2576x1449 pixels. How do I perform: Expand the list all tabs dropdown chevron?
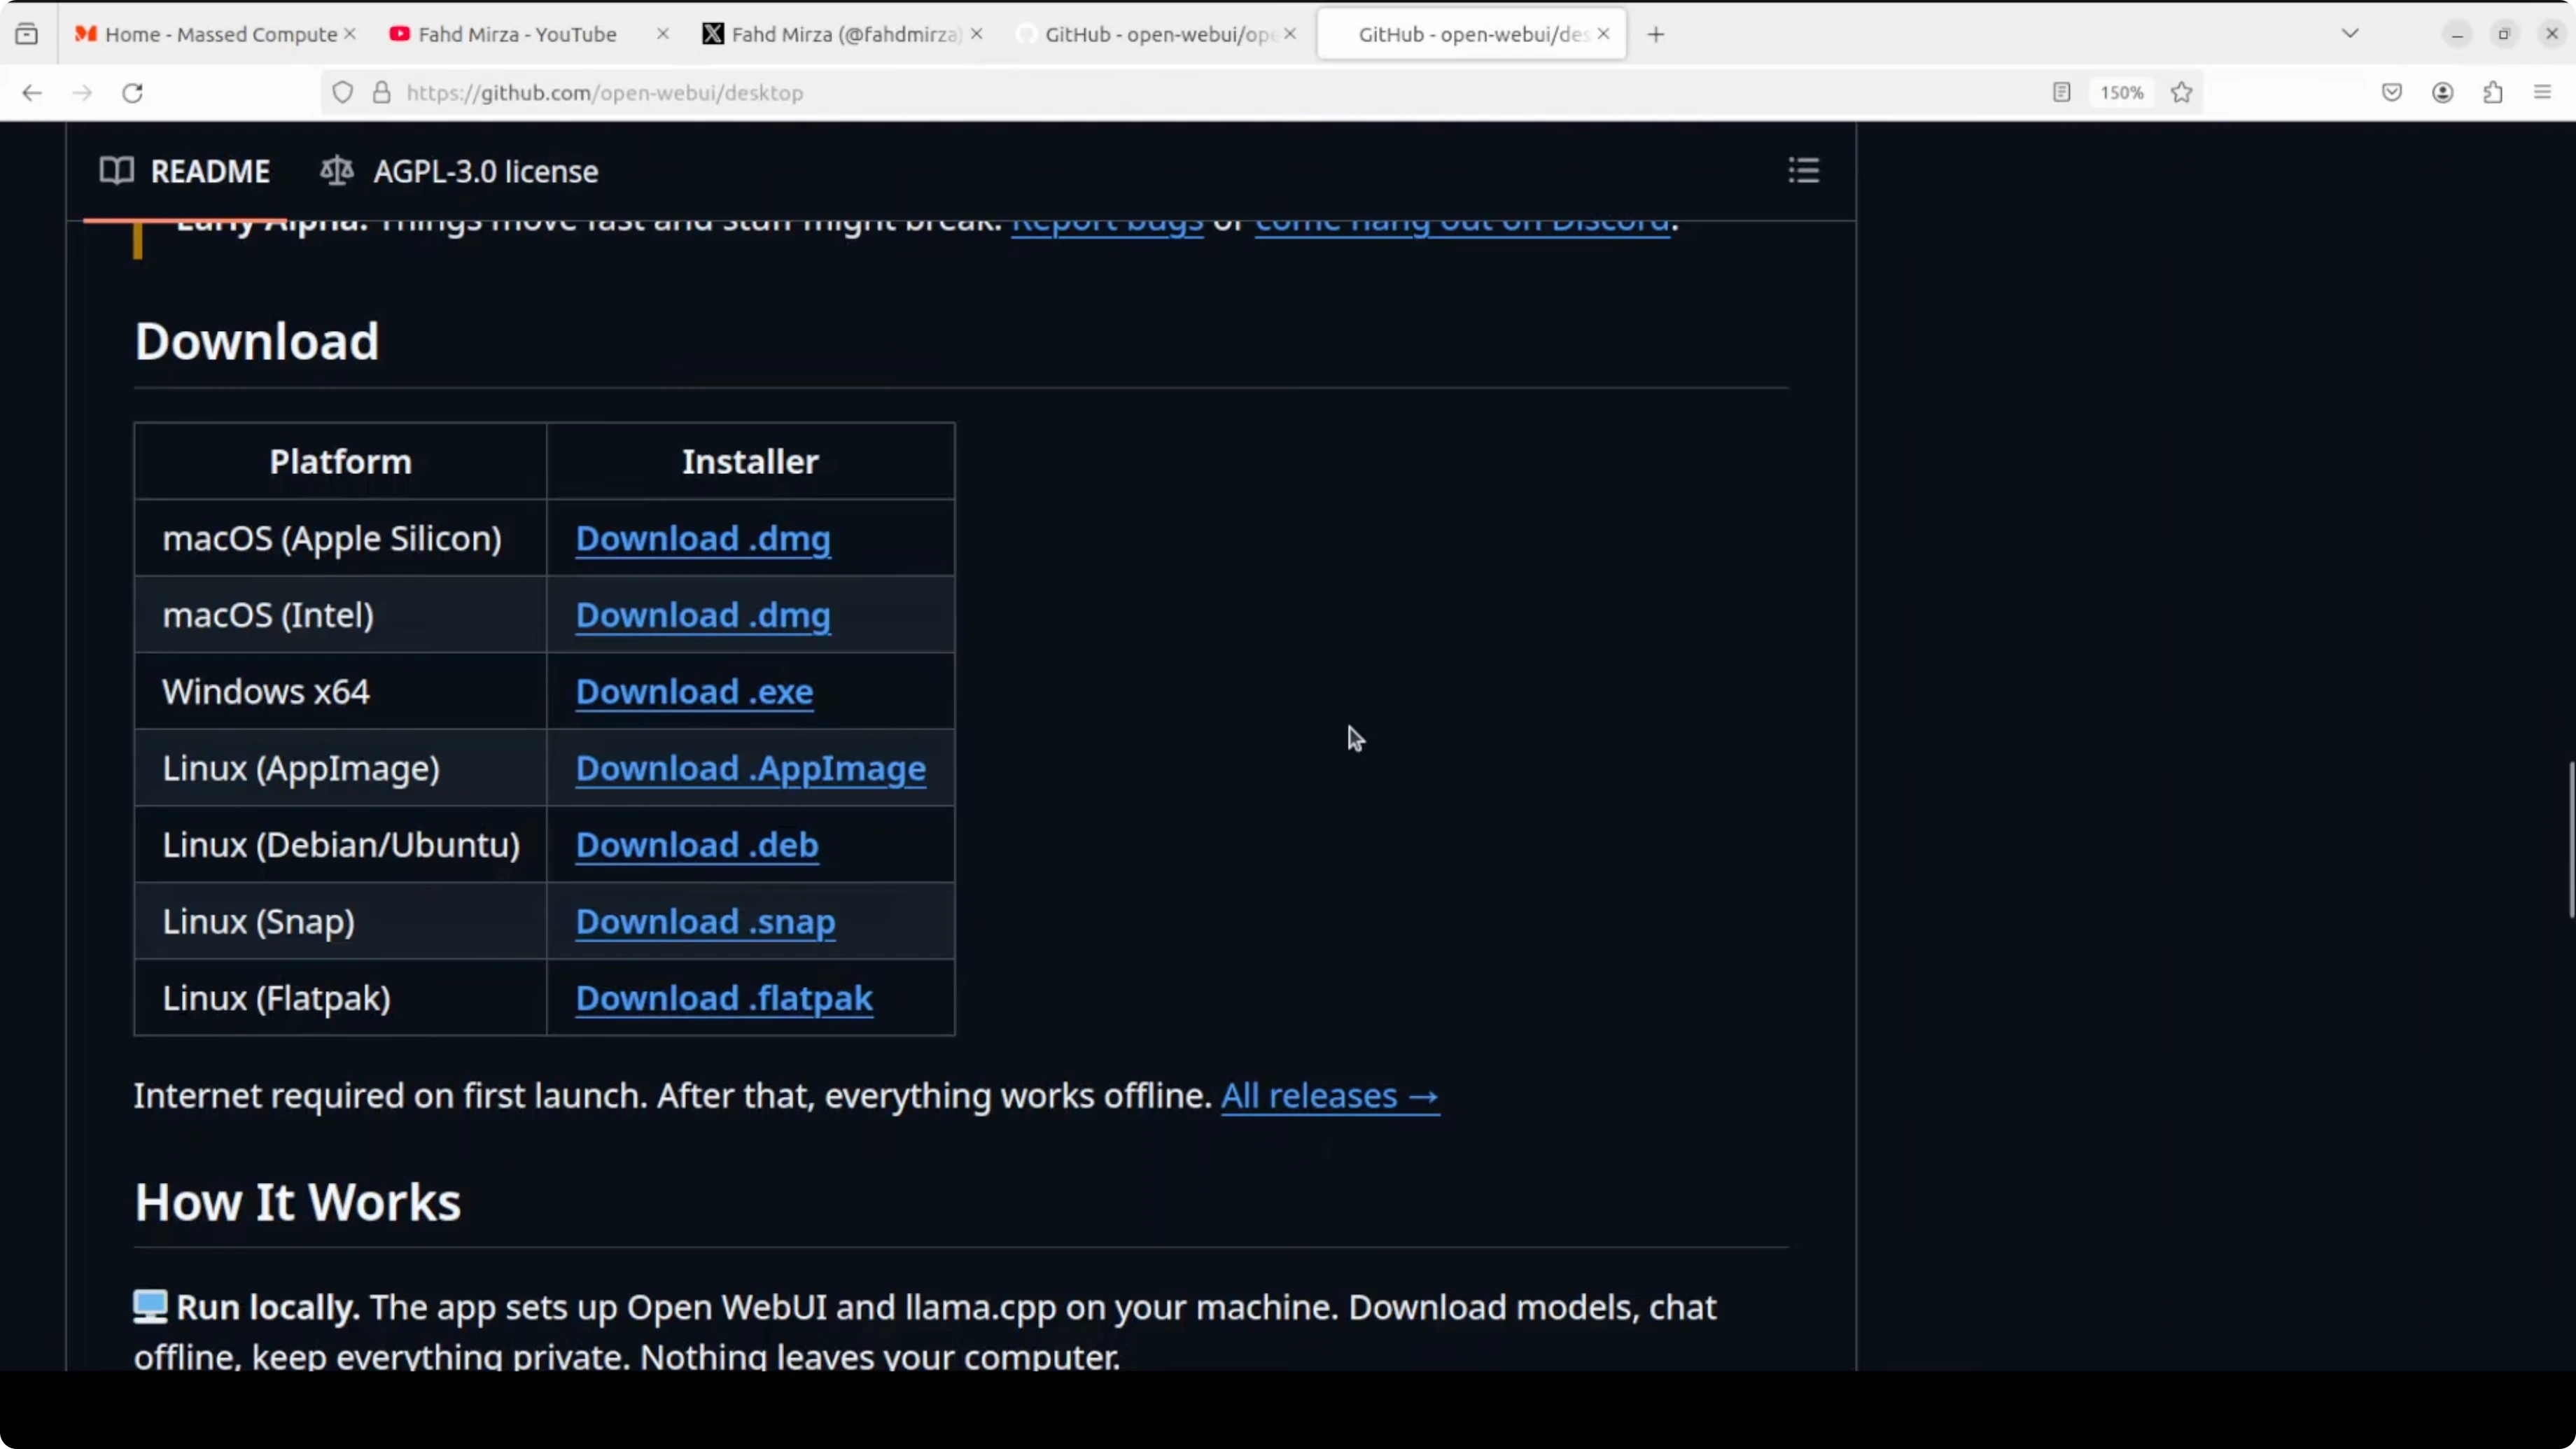pyautogui.click(x=2350, y=34)
